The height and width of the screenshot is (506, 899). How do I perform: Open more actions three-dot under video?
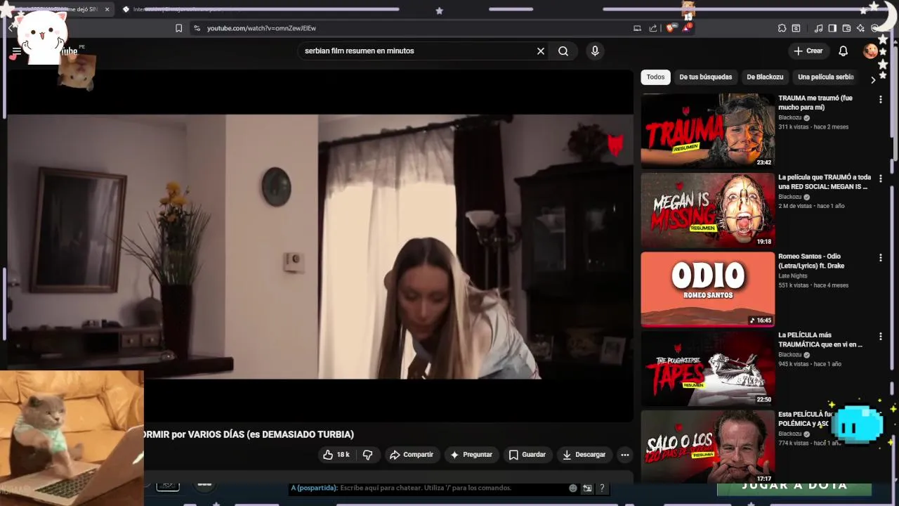click(624, 455)
